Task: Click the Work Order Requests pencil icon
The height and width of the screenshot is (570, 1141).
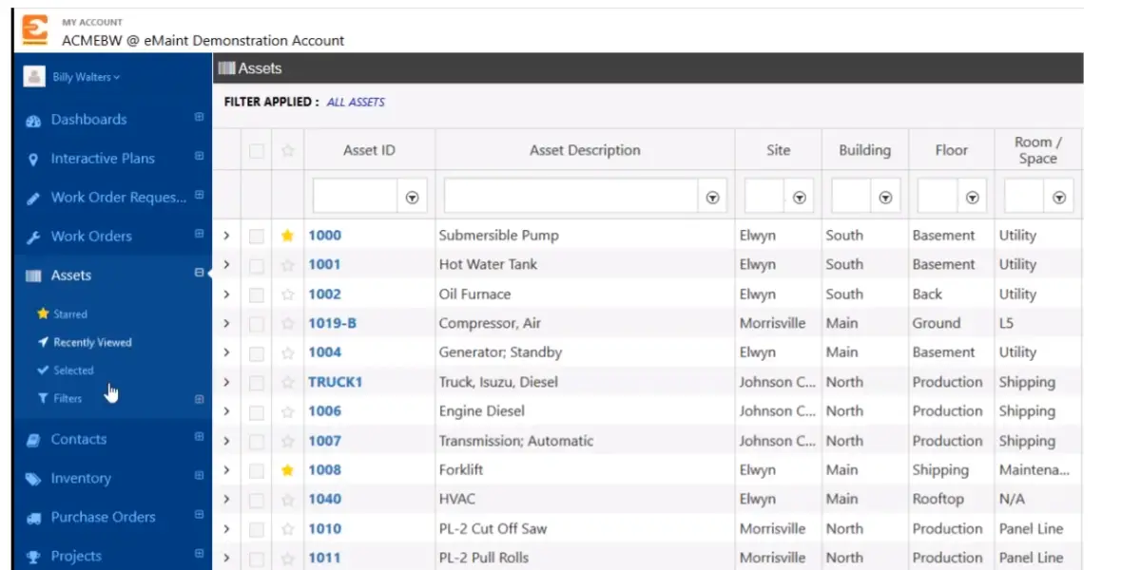Action: click(34, 199)
